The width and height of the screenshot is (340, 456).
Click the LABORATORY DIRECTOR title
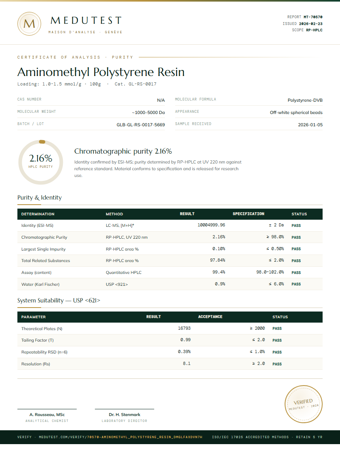coord(124,421)
